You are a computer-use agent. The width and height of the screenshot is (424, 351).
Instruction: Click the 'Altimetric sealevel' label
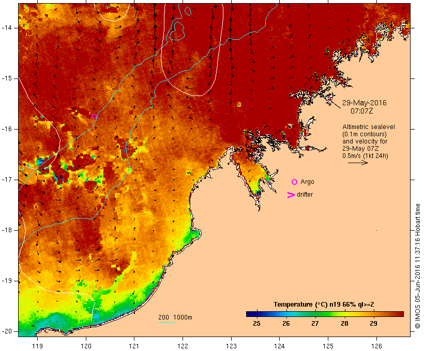(368, 127)
